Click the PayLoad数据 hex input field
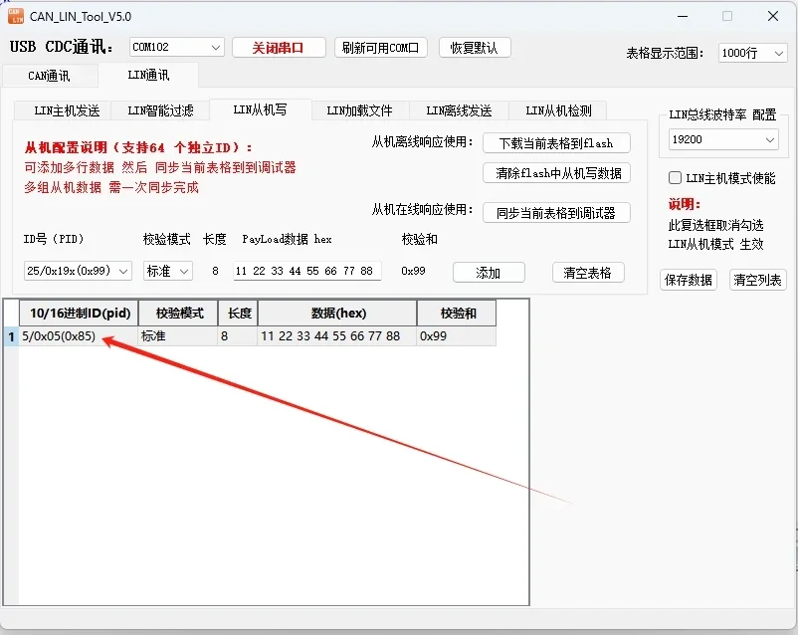The height and width of the screenshot is (635, 798). [x=306, y=271]
